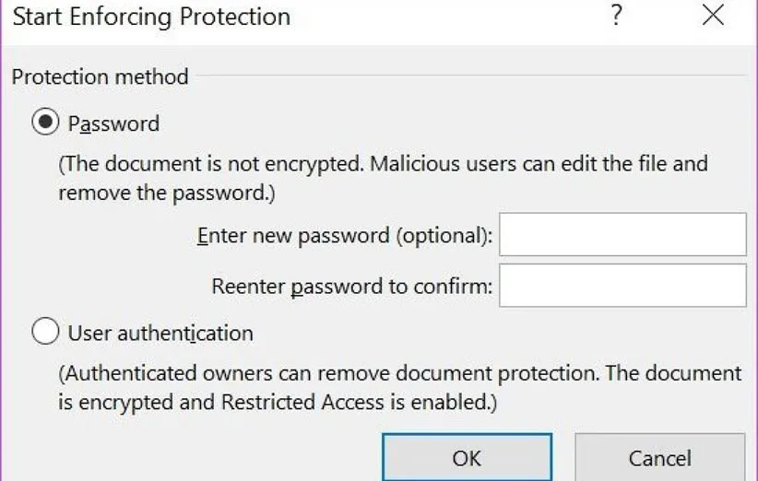Click the separator line beside Protection method
758x481 pixels.
[470, 76]
